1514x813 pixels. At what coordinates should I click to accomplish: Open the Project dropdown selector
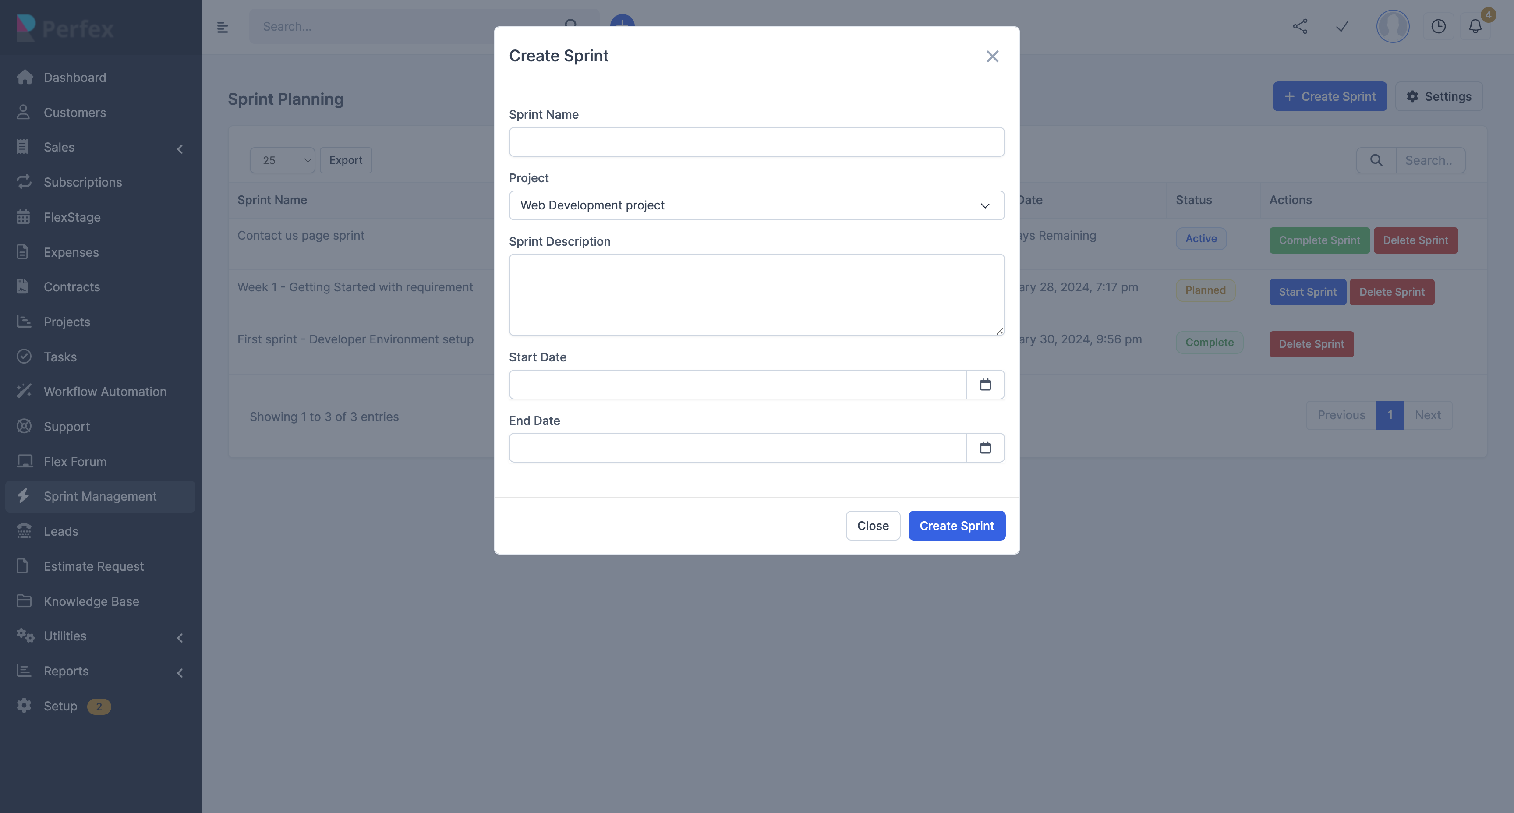[x=756, y=205]
